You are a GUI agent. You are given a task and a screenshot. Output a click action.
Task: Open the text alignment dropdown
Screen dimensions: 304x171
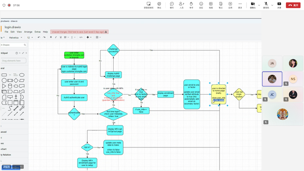[66, 37]
